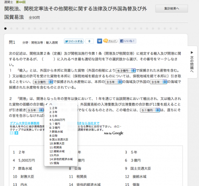Select 4:5,000万円 in the open dropdown list

(61, 120)
